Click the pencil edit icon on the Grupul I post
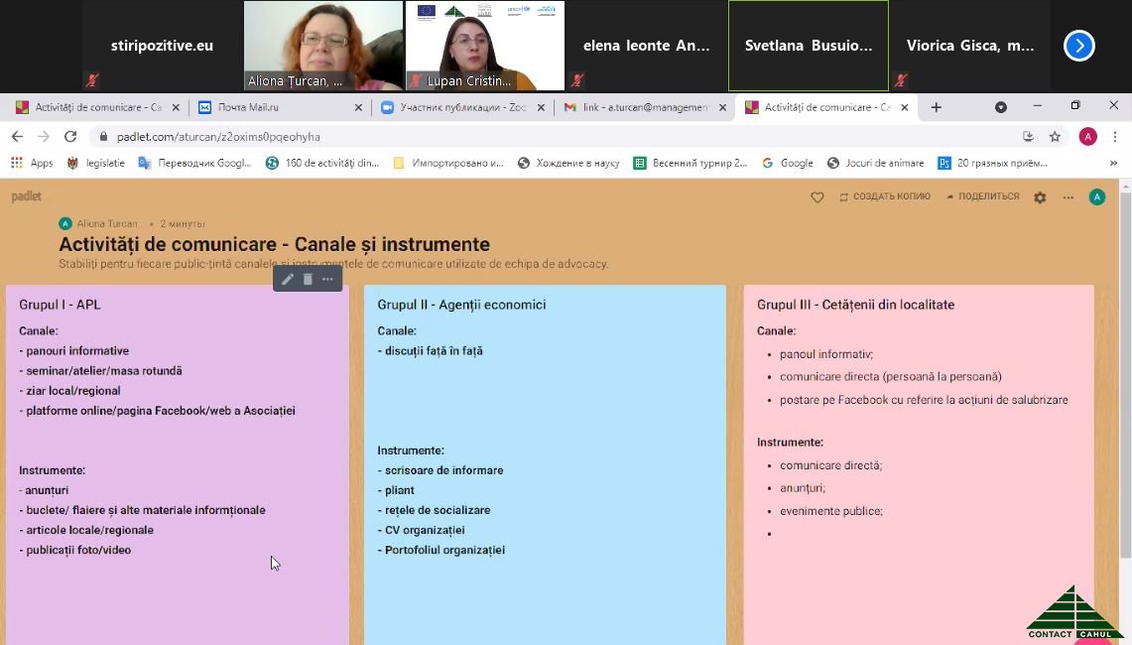This screenshot has height=645, width=1132. (288, 280)
